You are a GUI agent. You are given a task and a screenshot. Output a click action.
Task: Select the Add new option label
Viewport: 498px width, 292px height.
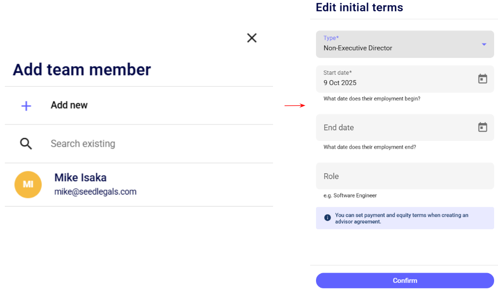pos(69,105)
